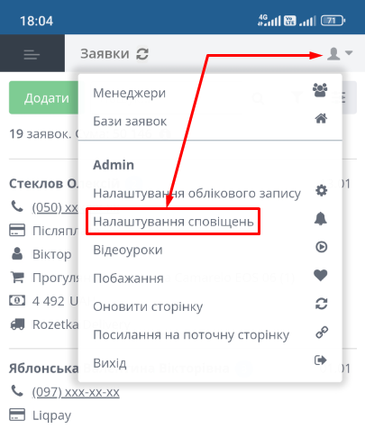365x429 pixels.
Task: Click the chain link icon
Action: (322, 333)
